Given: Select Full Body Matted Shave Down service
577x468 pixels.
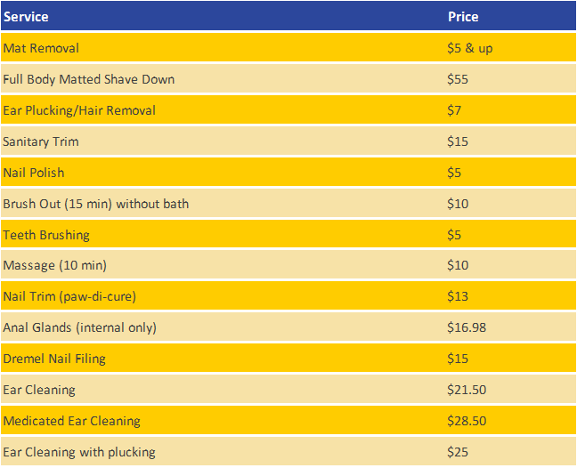Looking at the screenshot, I should tap(89, 79).
